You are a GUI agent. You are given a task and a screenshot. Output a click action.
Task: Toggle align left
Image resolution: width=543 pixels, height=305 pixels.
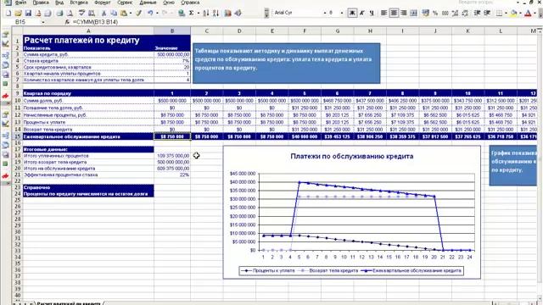point(383,14)
